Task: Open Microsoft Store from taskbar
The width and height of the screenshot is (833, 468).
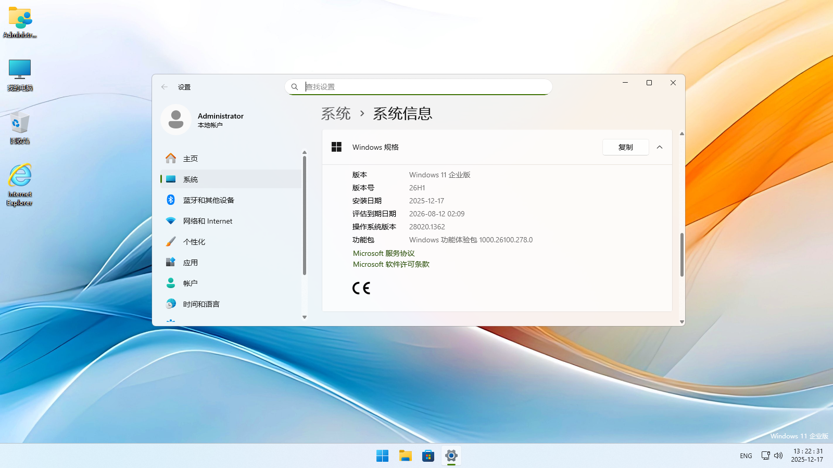Action: 428,456
